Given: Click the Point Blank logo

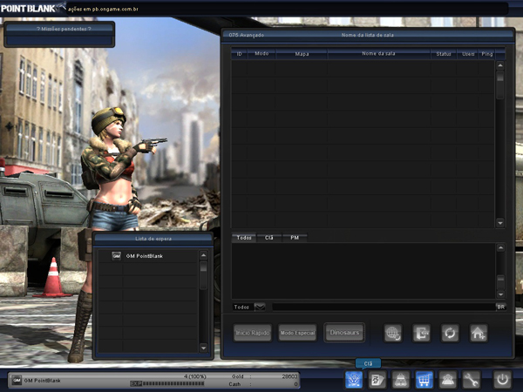Looking at the screenshot, I should click(33, 8).
